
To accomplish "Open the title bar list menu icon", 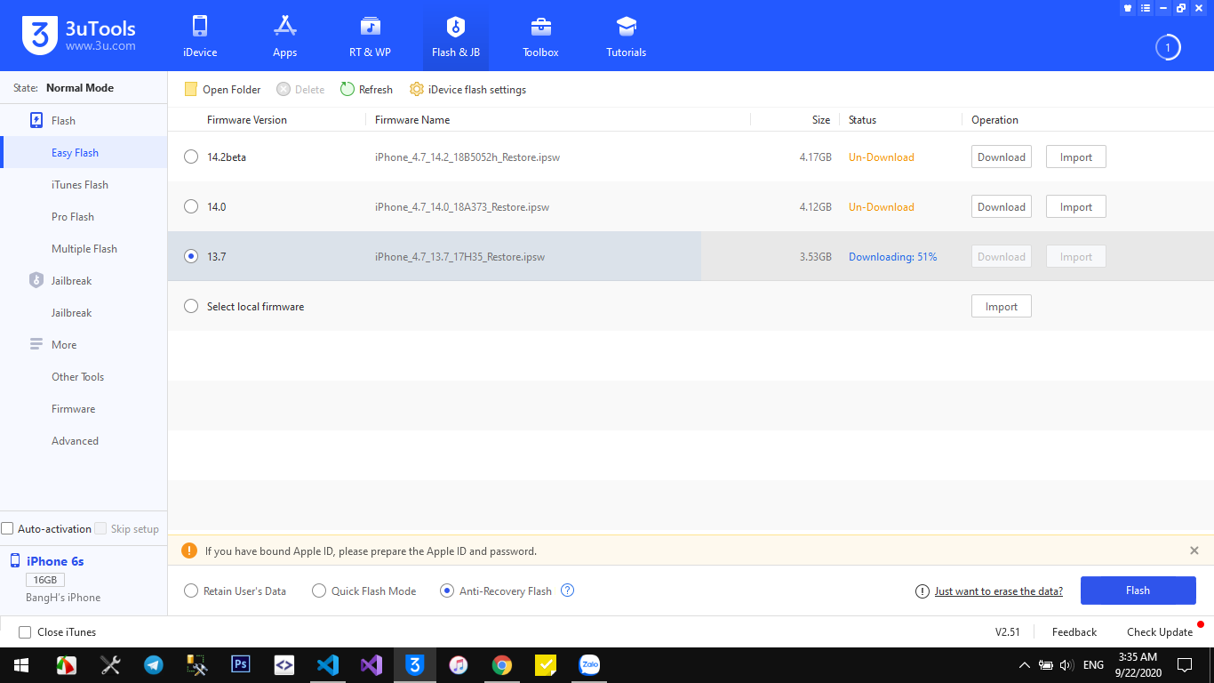I will tap(1146, 8).
